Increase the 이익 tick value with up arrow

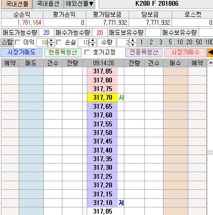tap(51, 41)
